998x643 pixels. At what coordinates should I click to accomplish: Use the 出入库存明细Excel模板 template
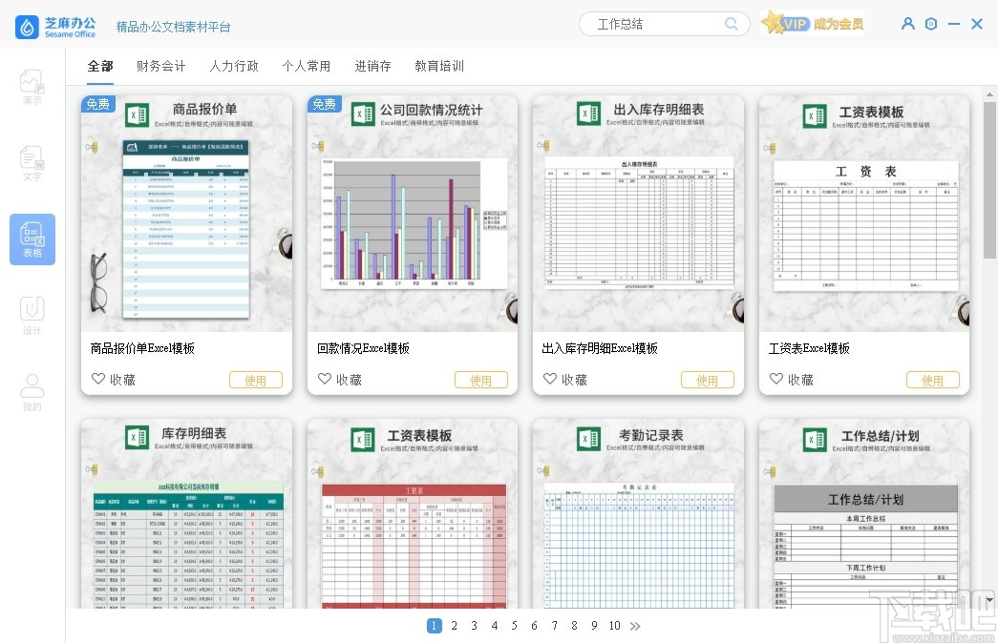coord(707,380)
